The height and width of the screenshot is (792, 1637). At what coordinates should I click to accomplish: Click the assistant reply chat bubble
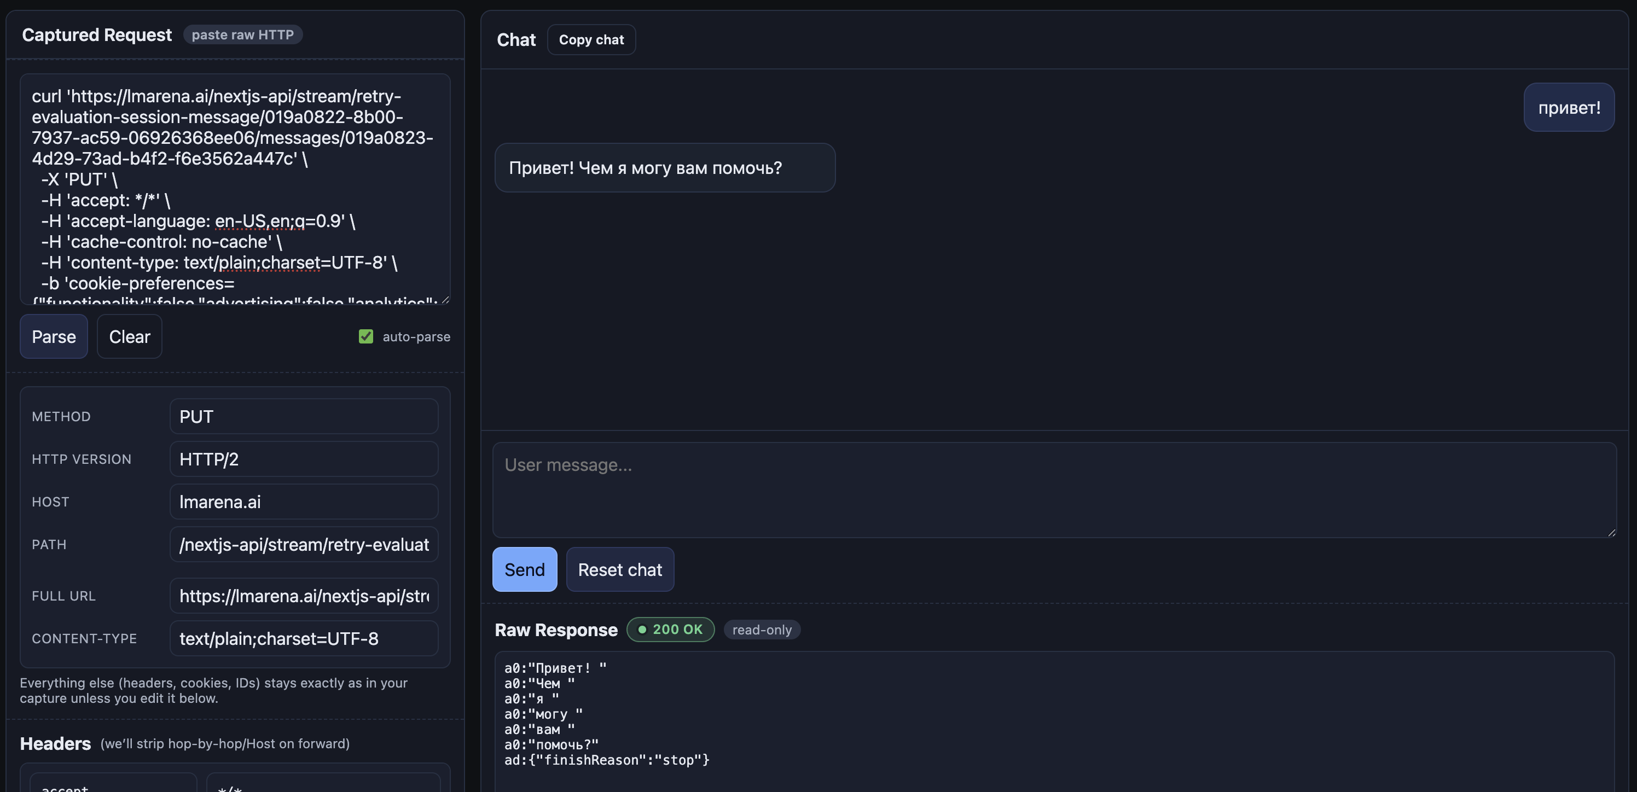click(665, 168)
